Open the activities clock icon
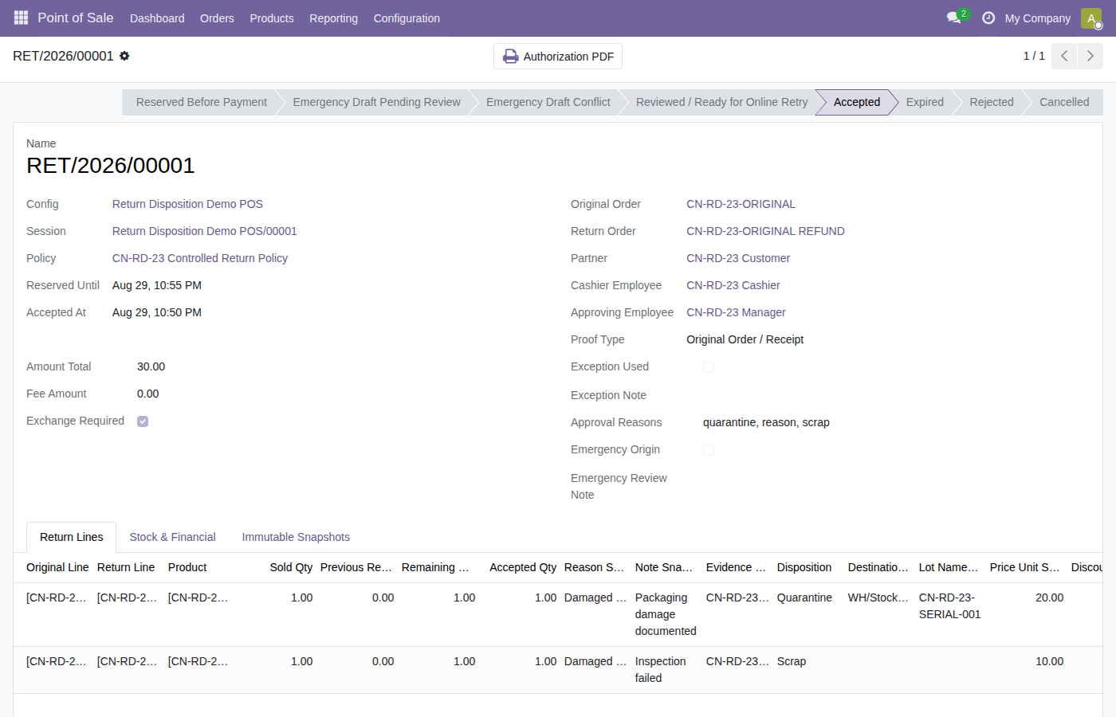 988,18
